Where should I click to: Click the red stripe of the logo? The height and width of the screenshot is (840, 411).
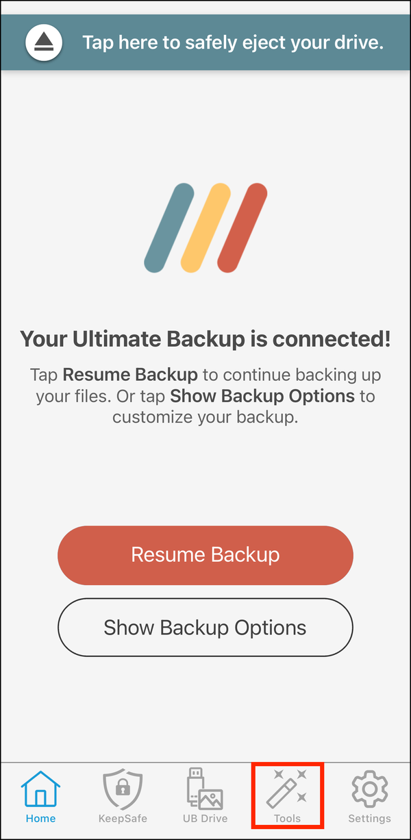pos(242,227)
